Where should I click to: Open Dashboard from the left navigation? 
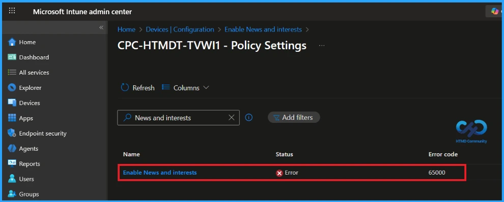tap(34, 57)
